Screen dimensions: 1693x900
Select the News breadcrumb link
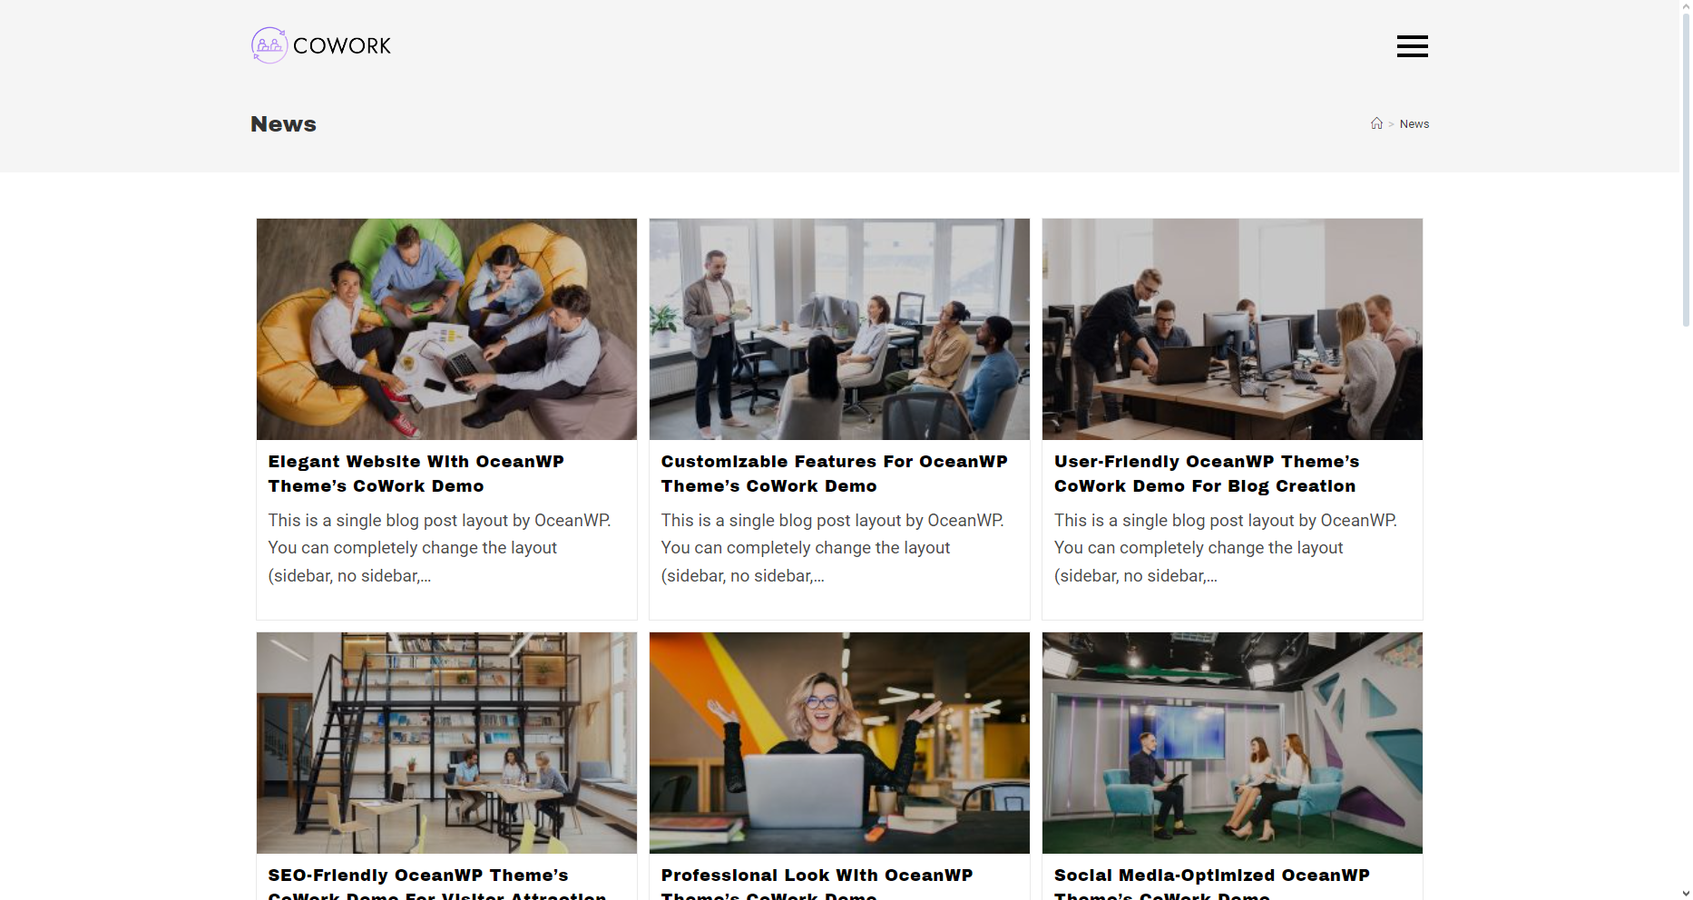(x=1414, y=124)
